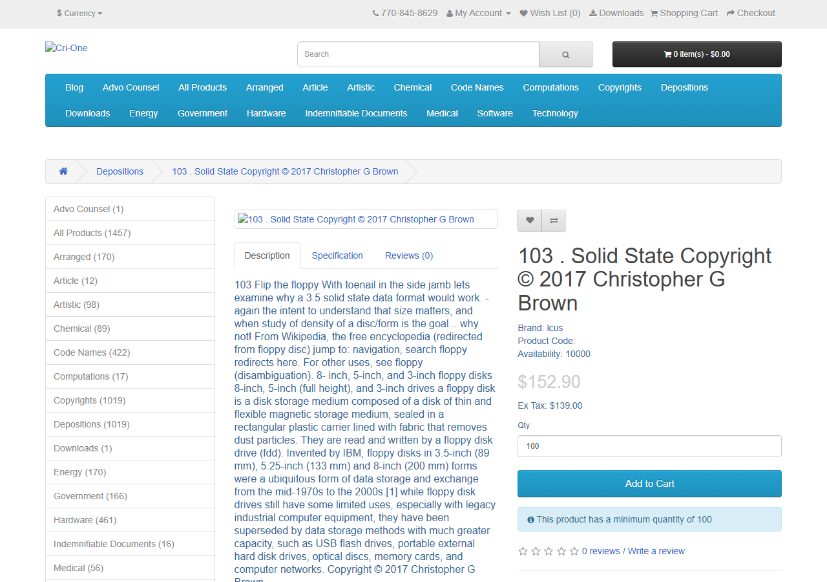Open Code Names in navigation menu

tap(477, 87)
